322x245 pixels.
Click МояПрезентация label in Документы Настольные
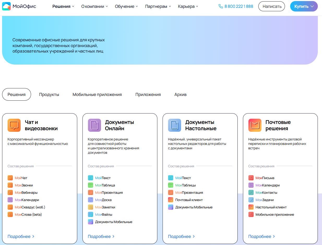(x=189, y=192)
